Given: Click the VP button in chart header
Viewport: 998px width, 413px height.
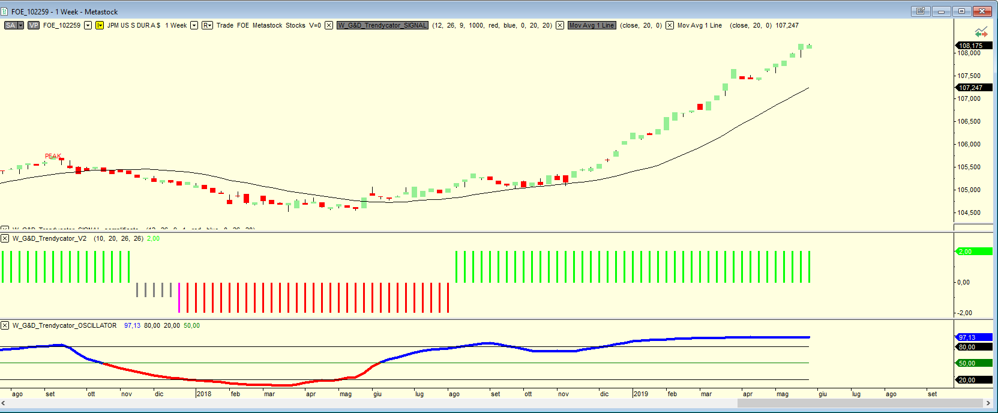Looking at the screenshot, I should [x=34, y=25].
